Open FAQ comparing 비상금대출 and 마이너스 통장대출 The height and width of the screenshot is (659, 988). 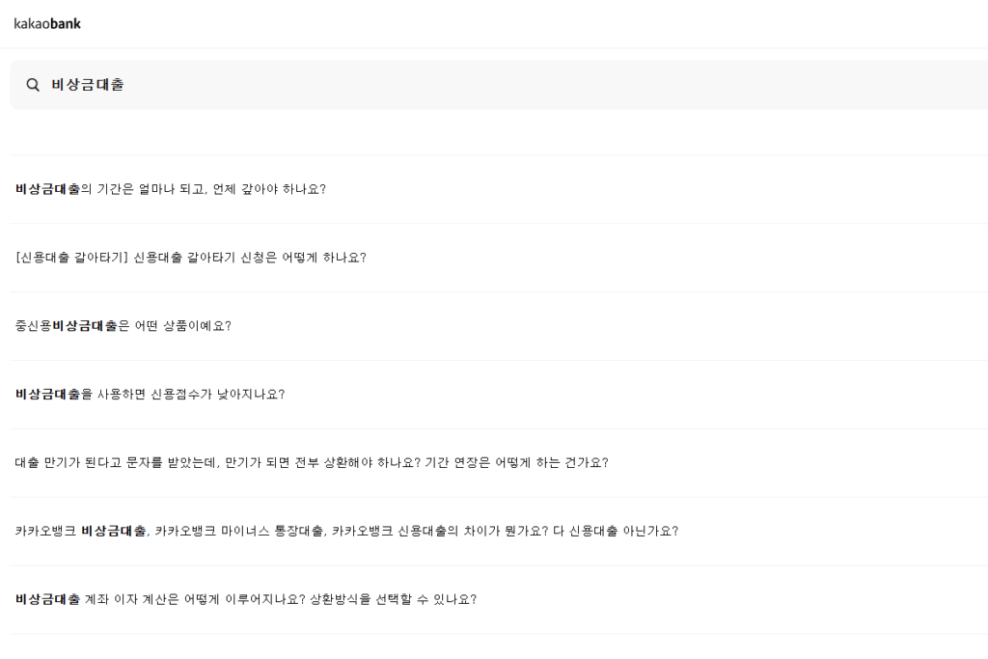point(347,530)
